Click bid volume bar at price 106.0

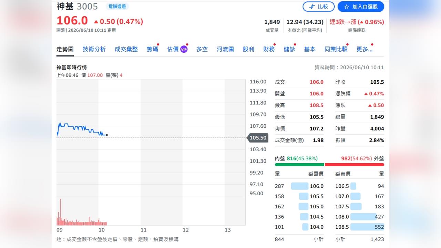tap(300, 186)
